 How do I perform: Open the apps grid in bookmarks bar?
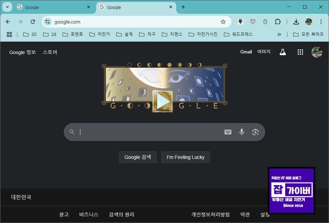(9, 34)
